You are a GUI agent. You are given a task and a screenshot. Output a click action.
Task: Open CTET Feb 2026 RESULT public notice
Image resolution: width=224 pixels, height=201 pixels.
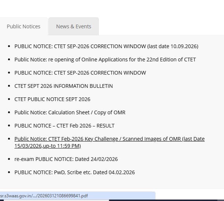(64, 126)
